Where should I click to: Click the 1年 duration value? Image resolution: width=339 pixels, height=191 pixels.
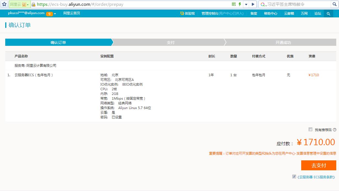click(211, 75)
